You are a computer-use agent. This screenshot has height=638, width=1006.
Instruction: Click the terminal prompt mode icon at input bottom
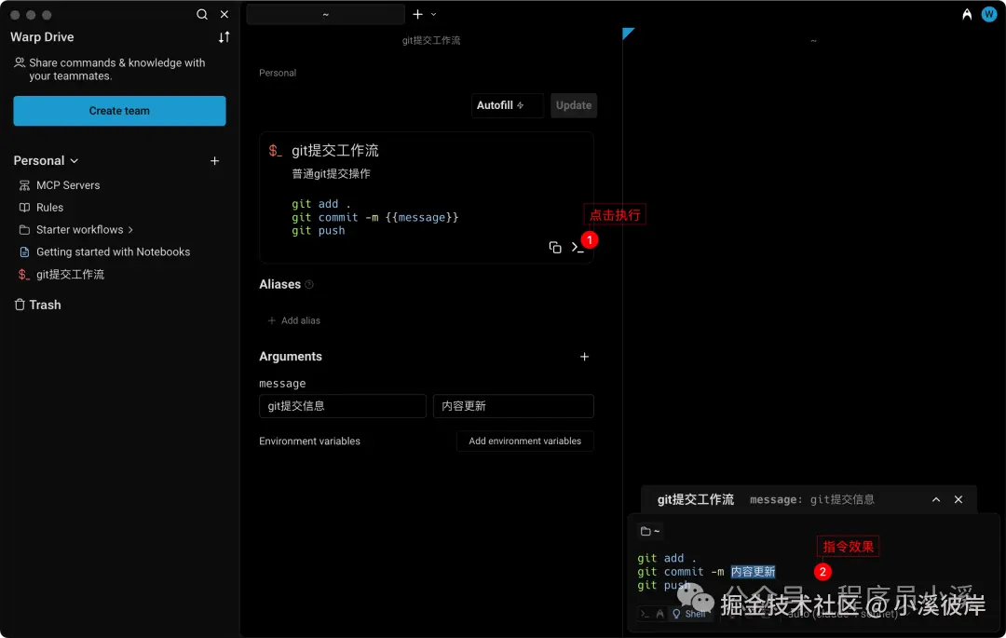click(x=645, y=614)
